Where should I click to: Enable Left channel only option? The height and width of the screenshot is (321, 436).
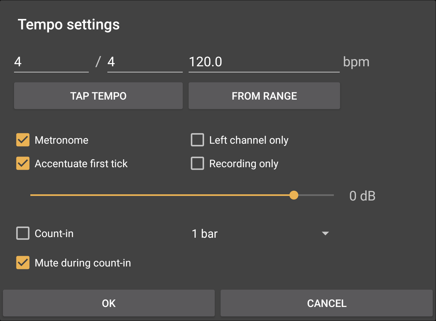[197, 140]
